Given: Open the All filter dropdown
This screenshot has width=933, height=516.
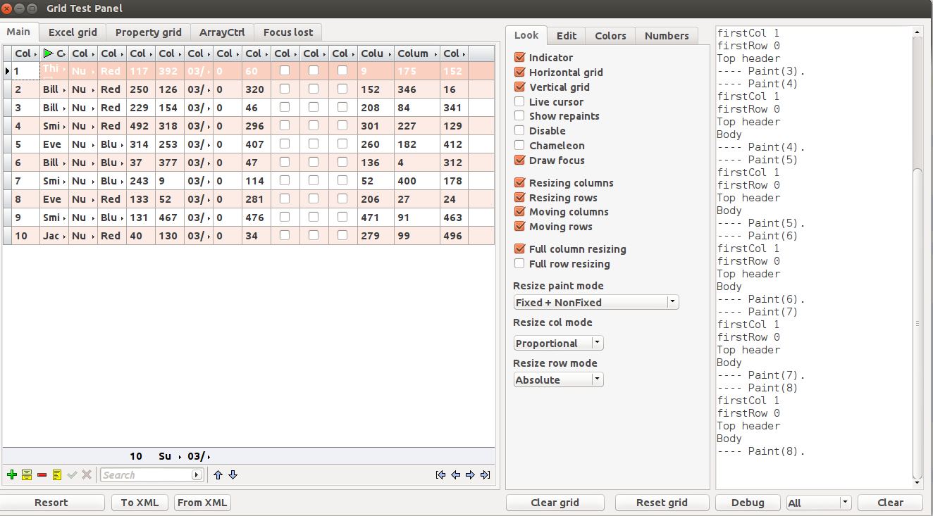Looking at the screenshot, I should 846,503.
